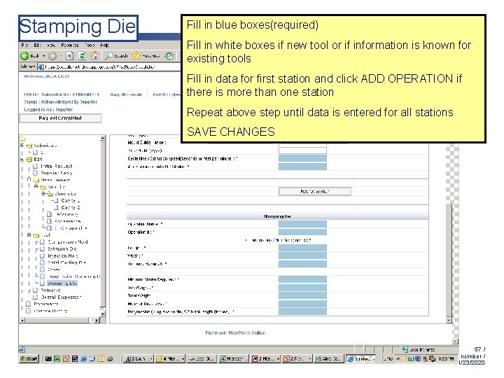The height and width of the screenshot is (378, 504).
Task: Click the Favorites star icon
Action: click(136, 56)
